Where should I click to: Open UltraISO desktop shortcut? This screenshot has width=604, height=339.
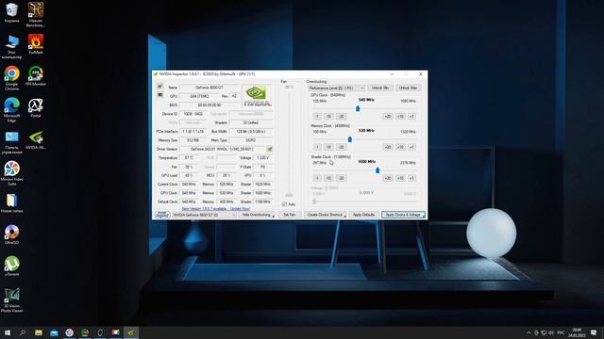point(11,234)
